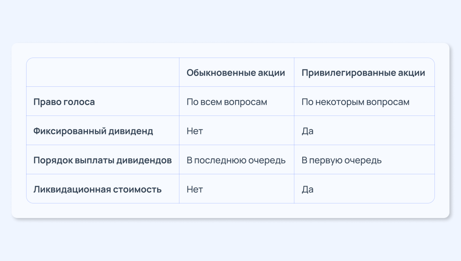Click the "По некоторым вопросам" cell
The image size is (461, 261).
355,102
